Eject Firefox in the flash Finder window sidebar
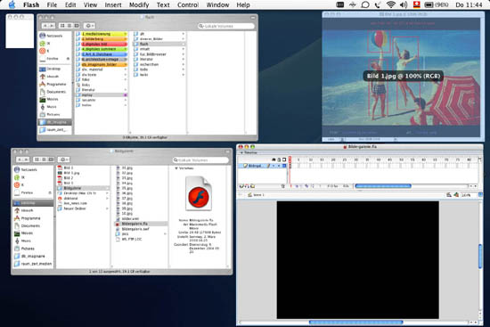Screen dimensions: 490x327 point(68,59)
